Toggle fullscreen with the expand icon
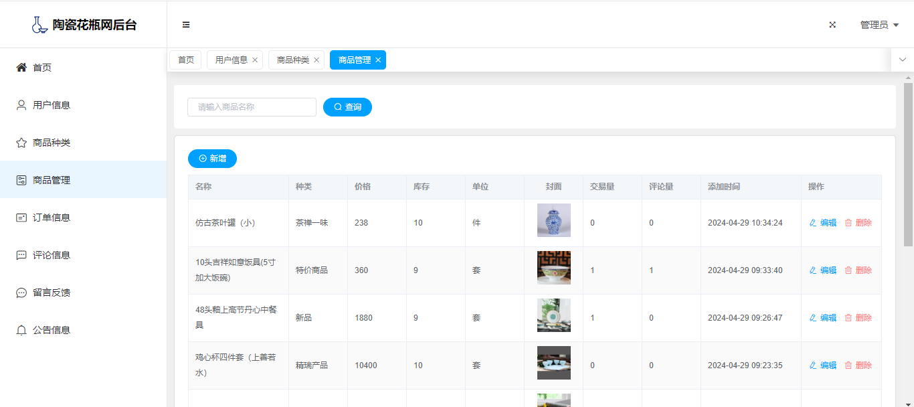The image size is (914, 407). coord(832,25)
